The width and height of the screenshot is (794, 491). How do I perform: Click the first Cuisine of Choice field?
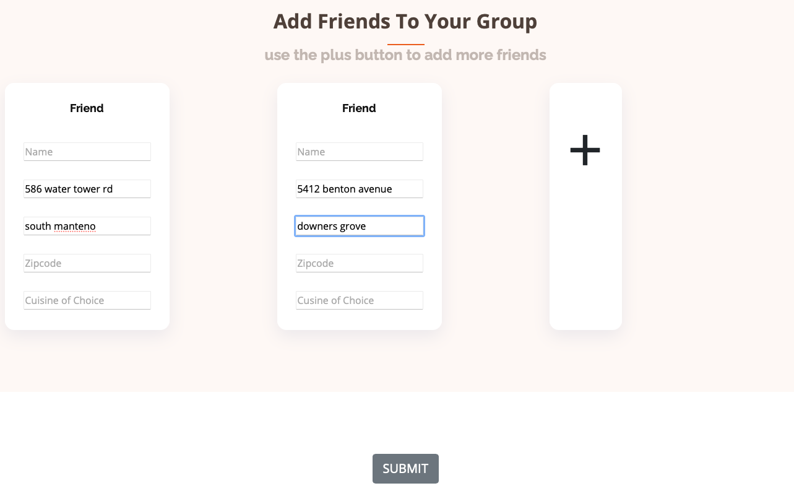[87, 300]
